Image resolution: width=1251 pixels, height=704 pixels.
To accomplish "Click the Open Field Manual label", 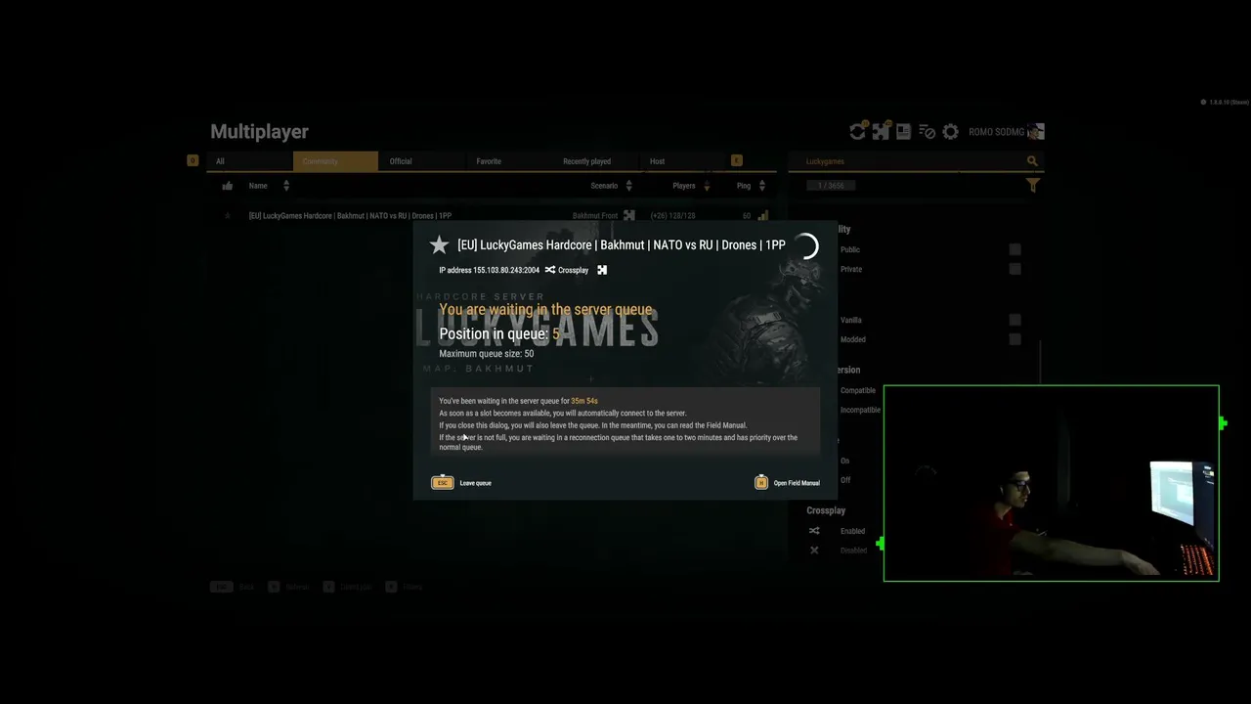I will 797,483.
